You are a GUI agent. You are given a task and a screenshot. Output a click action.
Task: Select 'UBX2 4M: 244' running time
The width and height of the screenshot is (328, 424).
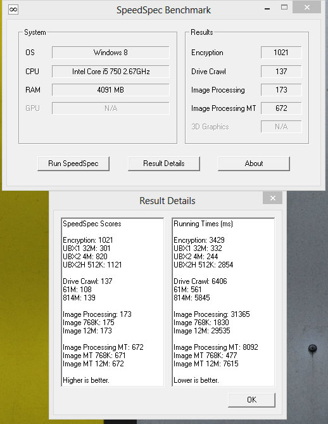(196, 256)
